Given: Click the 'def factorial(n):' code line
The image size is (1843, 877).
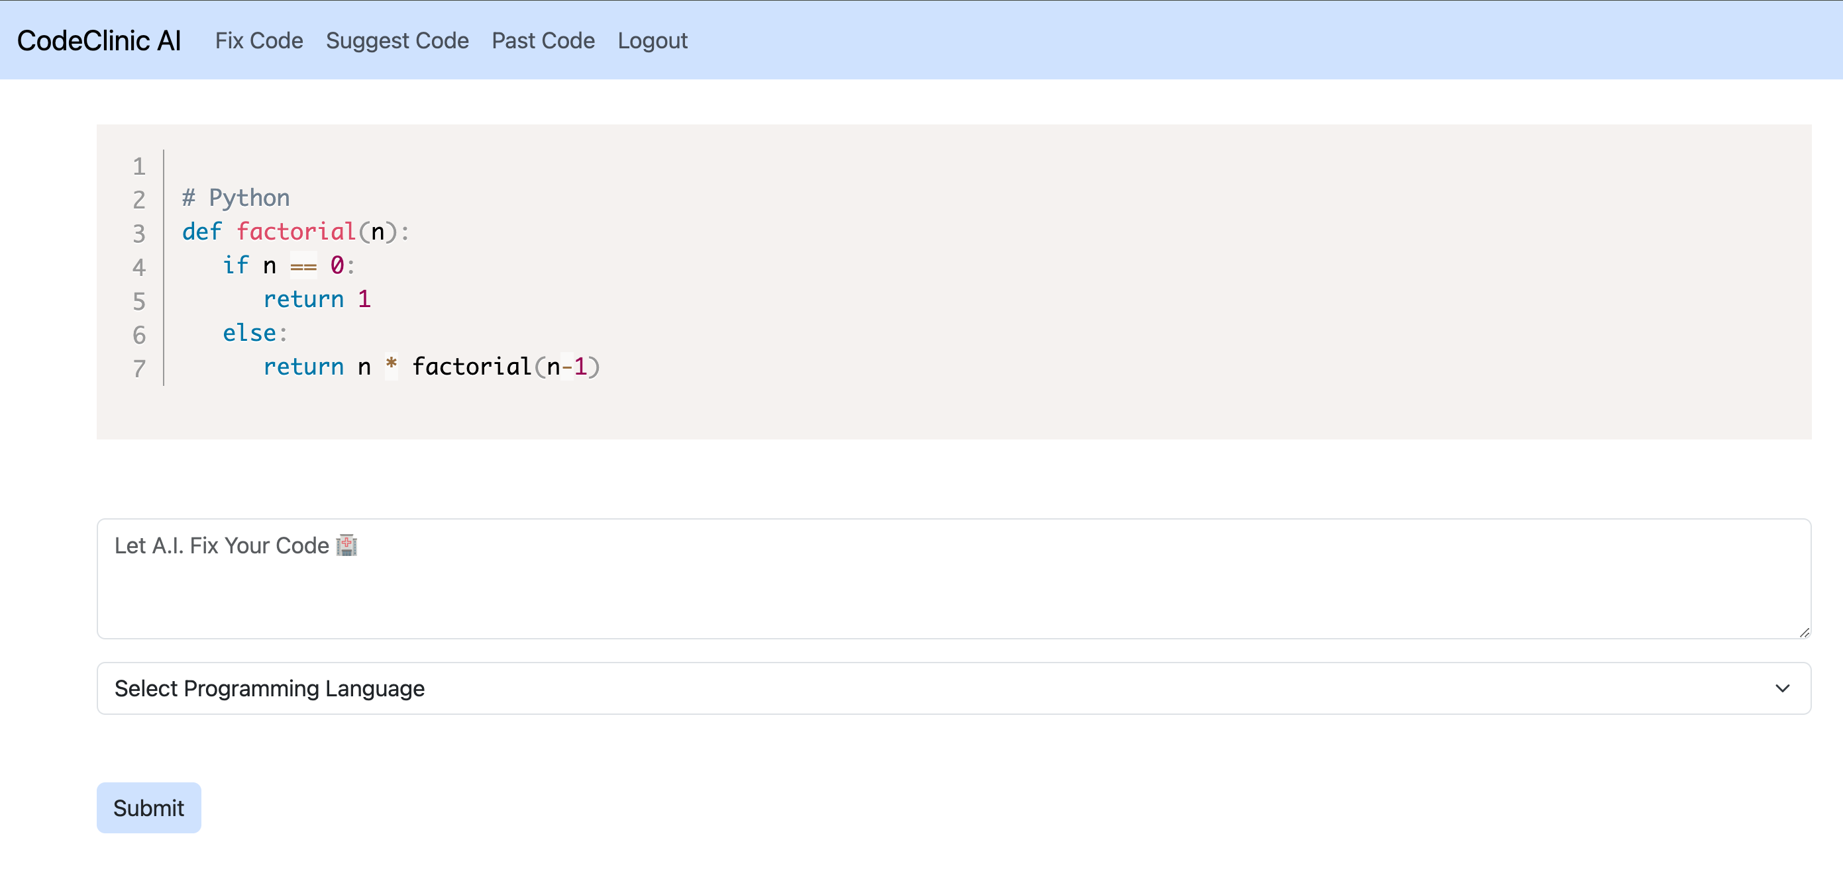Looking at the screenshot, I should [295, 232].
